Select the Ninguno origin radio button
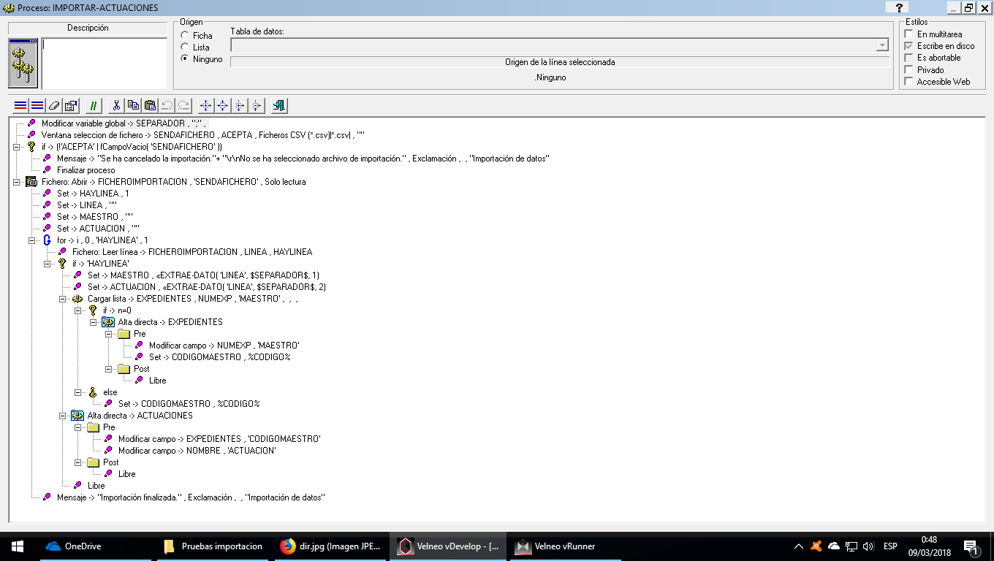The height and width of the screenshot is (561, 994). pos(185,58)
